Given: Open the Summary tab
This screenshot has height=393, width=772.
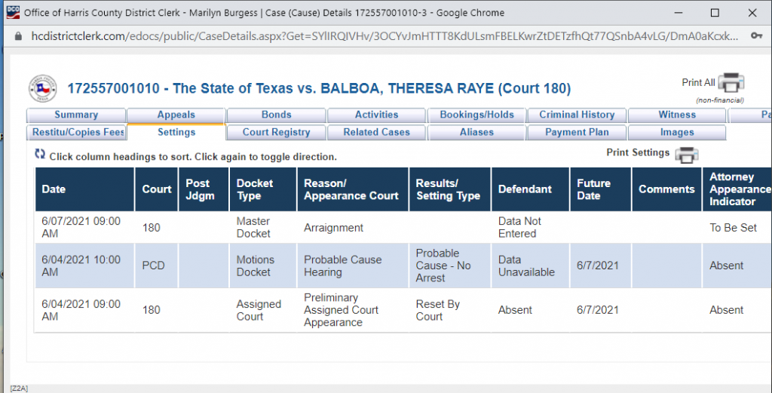Looking at the screenshot, I should 75,115.
